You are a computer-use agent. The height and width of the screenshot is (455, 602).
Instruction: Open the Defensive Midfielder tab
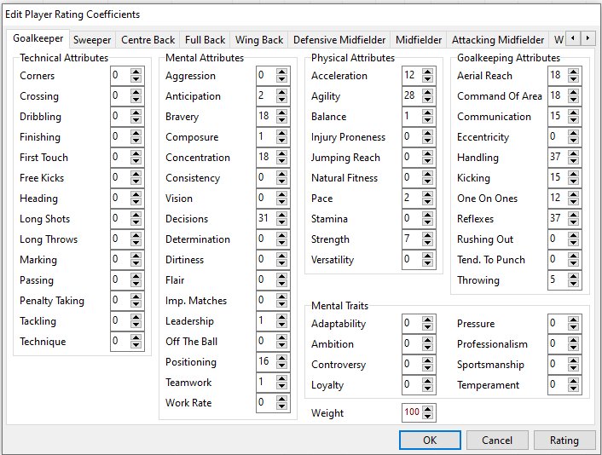[x=339, y=40]
